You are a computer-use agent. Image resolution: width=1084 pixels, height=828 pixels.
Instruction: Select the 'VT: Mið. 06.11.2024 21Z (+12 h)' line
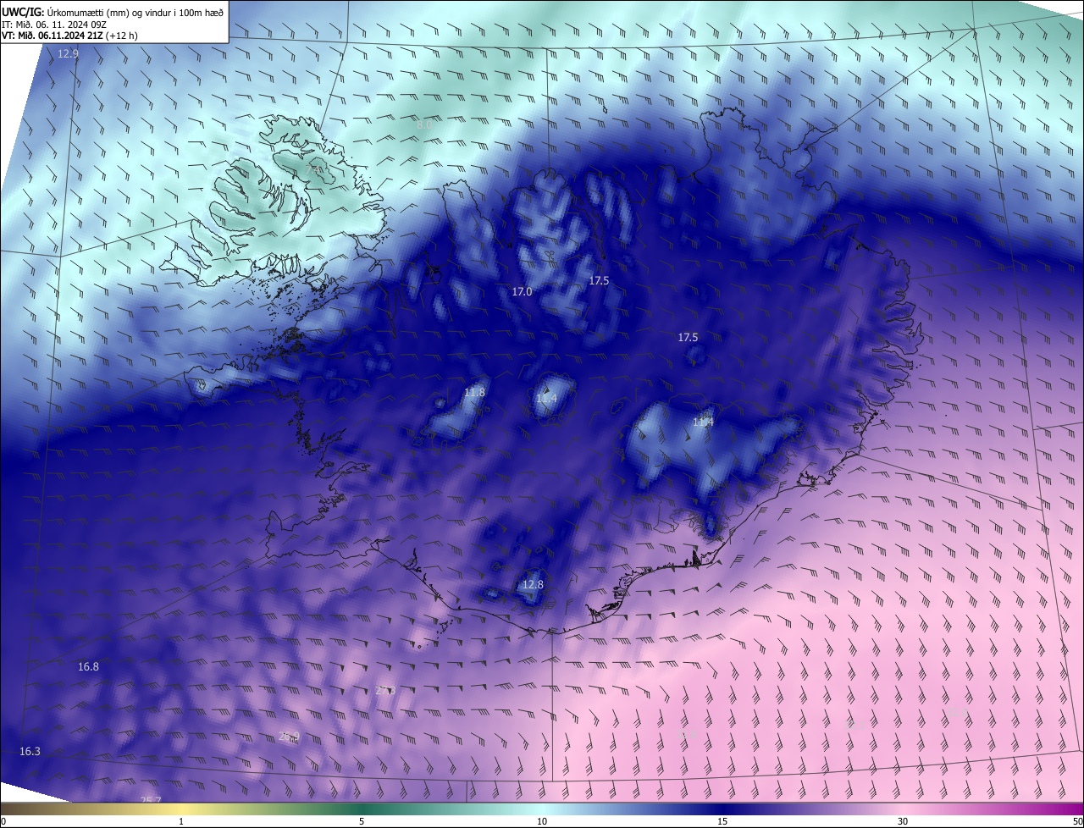pos(69,36)
